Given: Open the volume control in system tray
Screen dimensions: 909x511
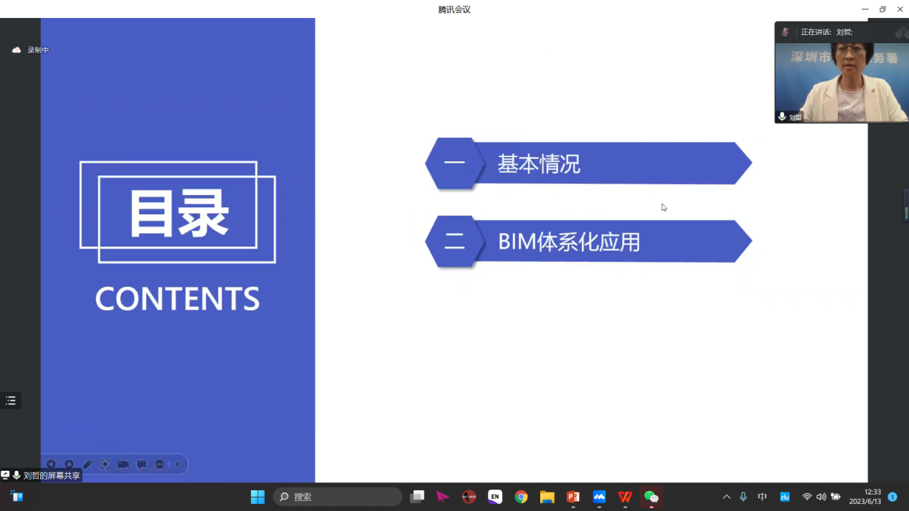Looking at the screenshot, I should 821,497.
